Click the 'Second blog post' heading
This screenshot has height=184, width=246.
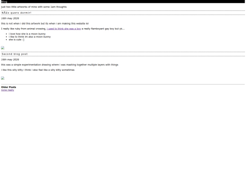click(x=15, y=54)
